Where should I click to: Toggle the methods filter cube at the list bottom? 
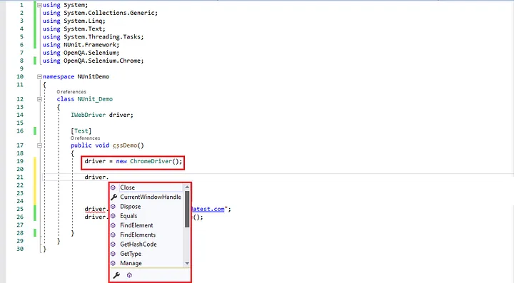(129, 275)
